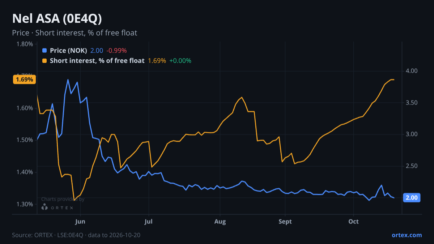Click the 4.00 right axis label

click(412, 71)
